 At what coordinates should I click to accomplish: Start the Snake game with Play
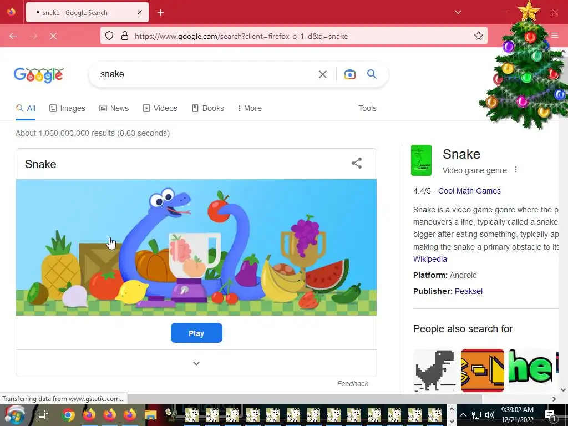point(196,333)
